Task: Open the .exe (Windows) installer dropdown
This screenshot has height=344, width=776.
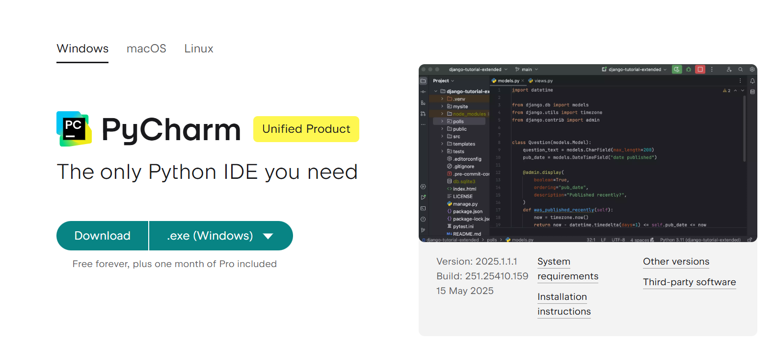Action: [221, 236]
